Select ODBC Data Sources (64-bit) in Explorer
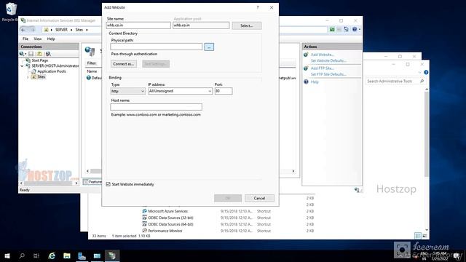This screenshot has width=466, height=262. pos(170,224)
